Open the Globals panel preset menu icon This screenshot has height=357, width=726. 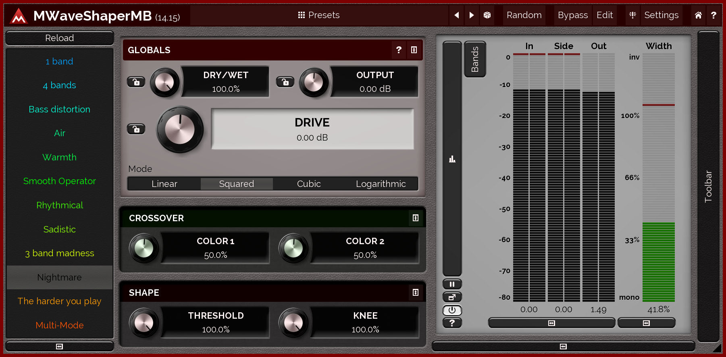coord(414,50)
